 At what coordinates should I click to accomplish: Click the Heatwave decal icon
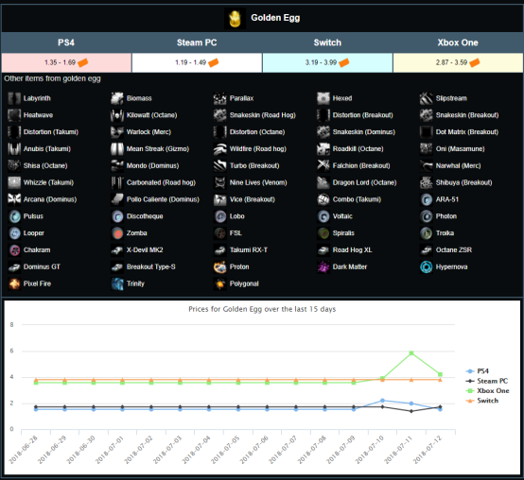14,115
